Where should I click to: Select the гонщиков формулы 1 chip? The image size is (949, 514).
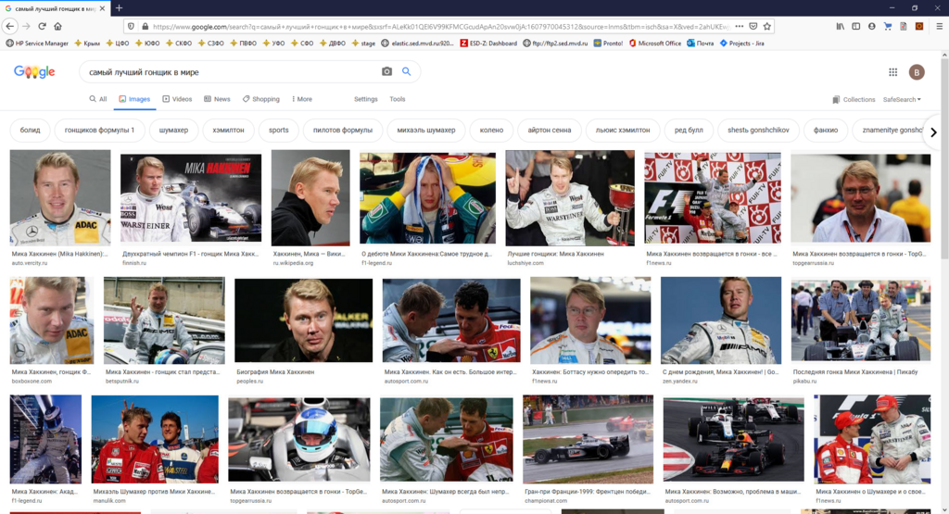tap(99, 130)
